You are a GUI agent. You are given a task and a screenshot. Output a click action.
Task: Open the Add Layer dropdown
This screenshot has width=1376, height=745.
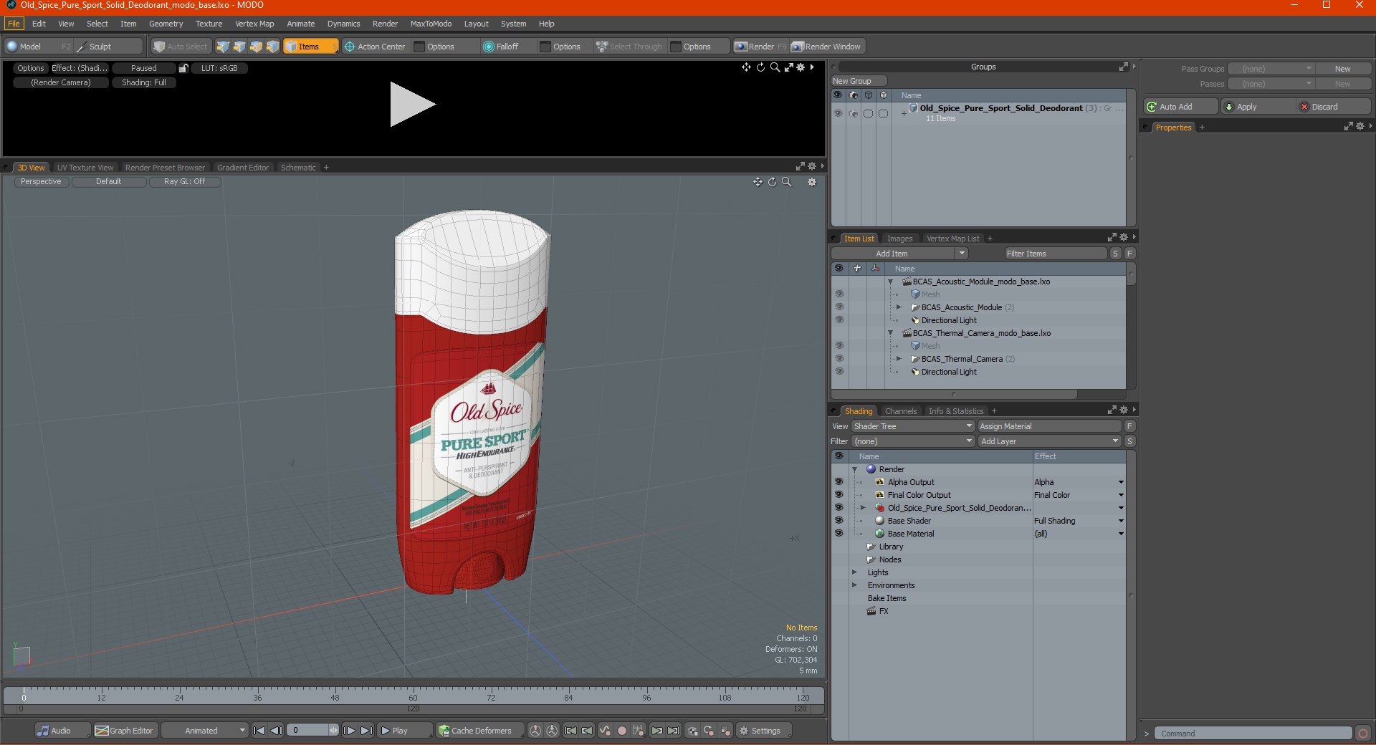(x=1049, y=441)
